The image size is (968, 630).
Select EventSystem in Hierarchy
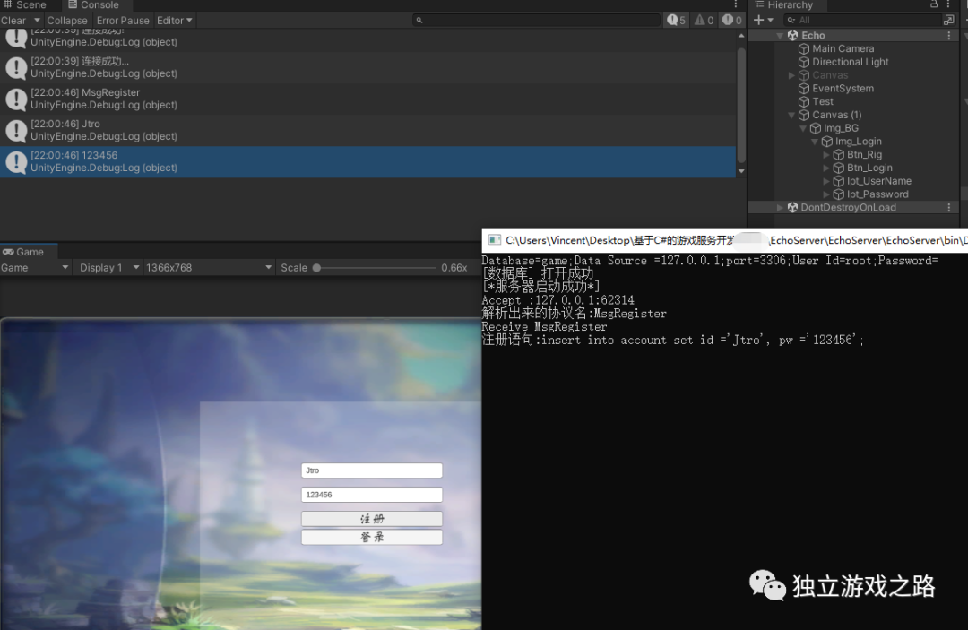pyautogui.click(x=843, y=88)
